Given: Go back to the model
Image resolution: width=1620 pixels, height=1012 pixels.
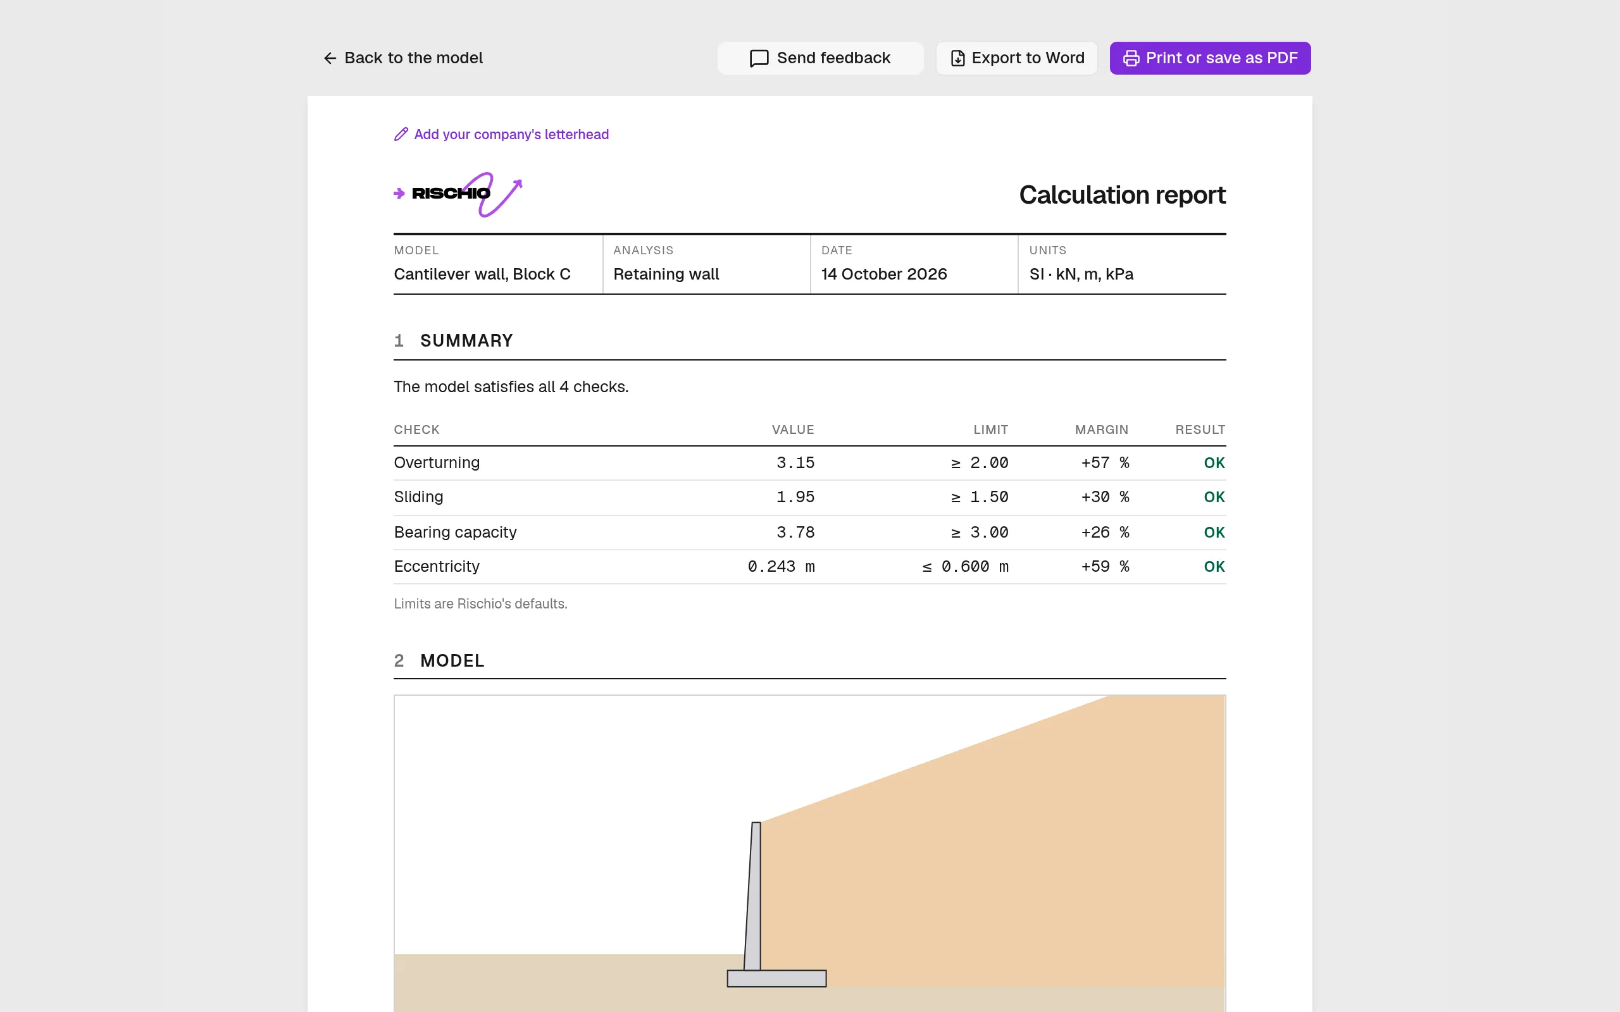Looking at the screenshot, I should [x=403, y=58].
